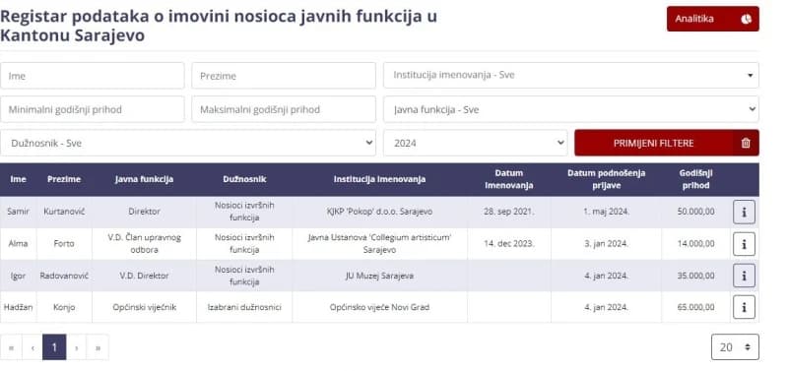Go to last page arrow

[98, 347]
